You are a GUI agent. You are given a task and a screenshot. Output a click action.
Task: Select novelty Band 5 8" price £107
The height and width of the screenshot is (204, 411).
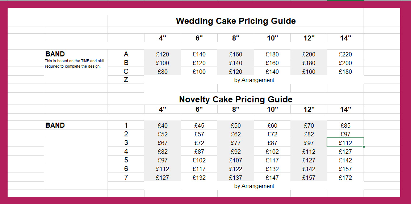coord(235,160)
